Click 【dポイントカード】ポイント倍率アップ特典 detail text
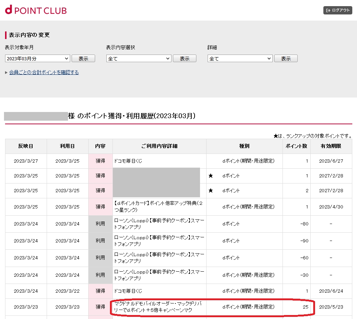Screen dimensions: 357x319 coord(159,207)
